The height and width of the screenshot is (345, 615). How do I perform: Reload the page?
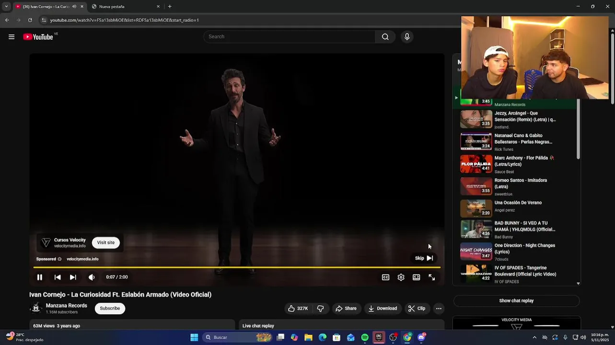[x=30, y=20]
